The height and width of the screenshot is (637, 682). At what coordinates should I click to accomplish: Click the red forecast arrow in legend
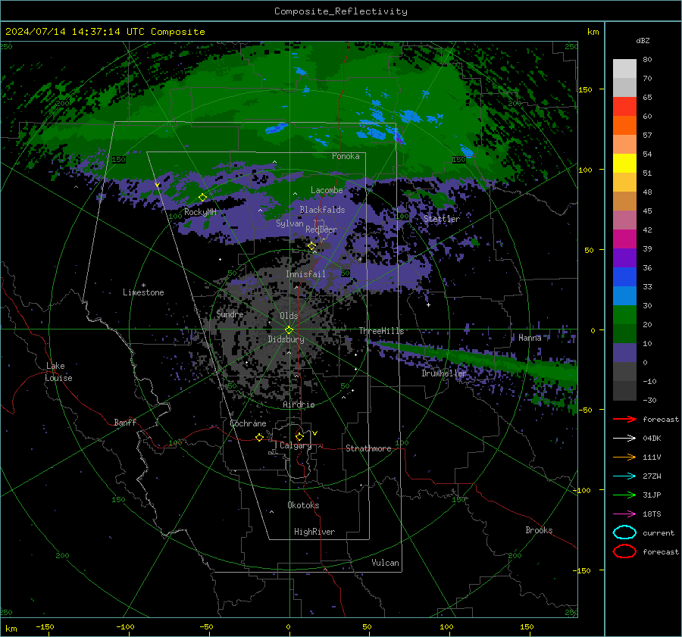coord(624,419)
